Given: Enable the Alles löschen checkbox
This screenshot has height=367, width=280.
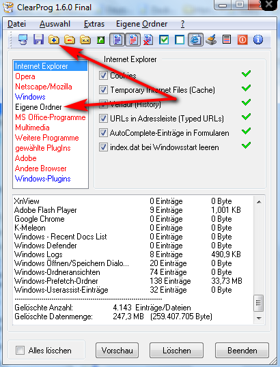Looking at the screenshot, I should [x=20, y=351].
